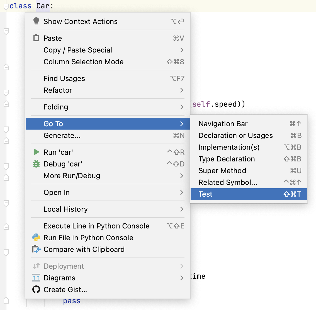
Task: Select Find Usages from context menu
Action: coord(64,78)
